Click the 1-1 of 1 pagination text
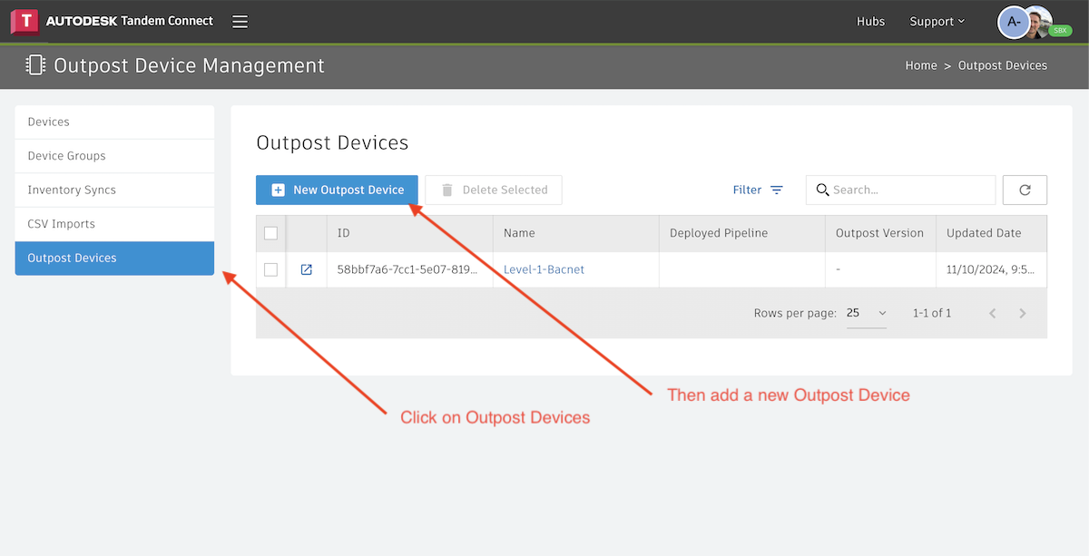 click(932, 313)
